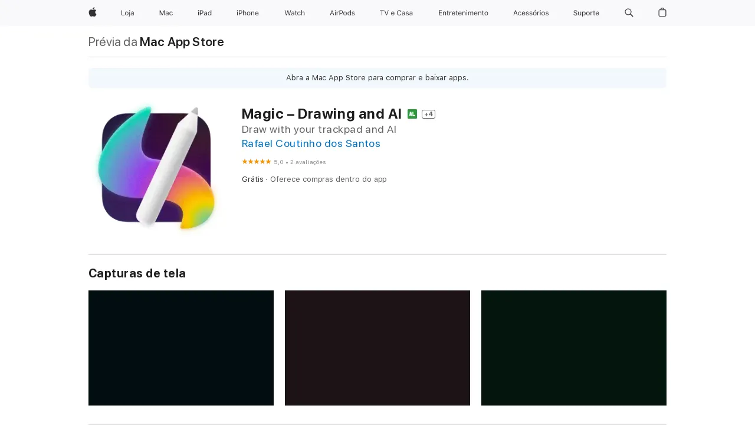Open the TV e Casa menu item

[396, 13]
